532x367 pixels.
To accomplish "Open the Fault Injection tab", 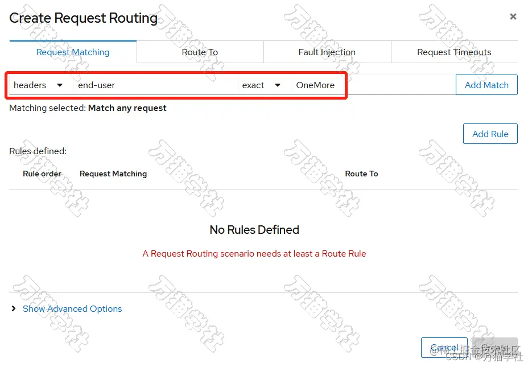I will click(x=327, y=52).
